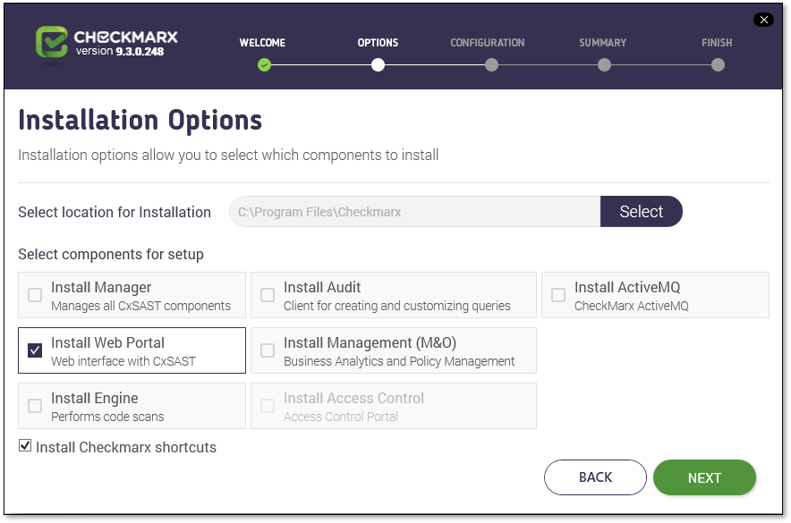Proceed with the green NEXT button
This screenshot has width=791, height=523.
click(704, 477)
